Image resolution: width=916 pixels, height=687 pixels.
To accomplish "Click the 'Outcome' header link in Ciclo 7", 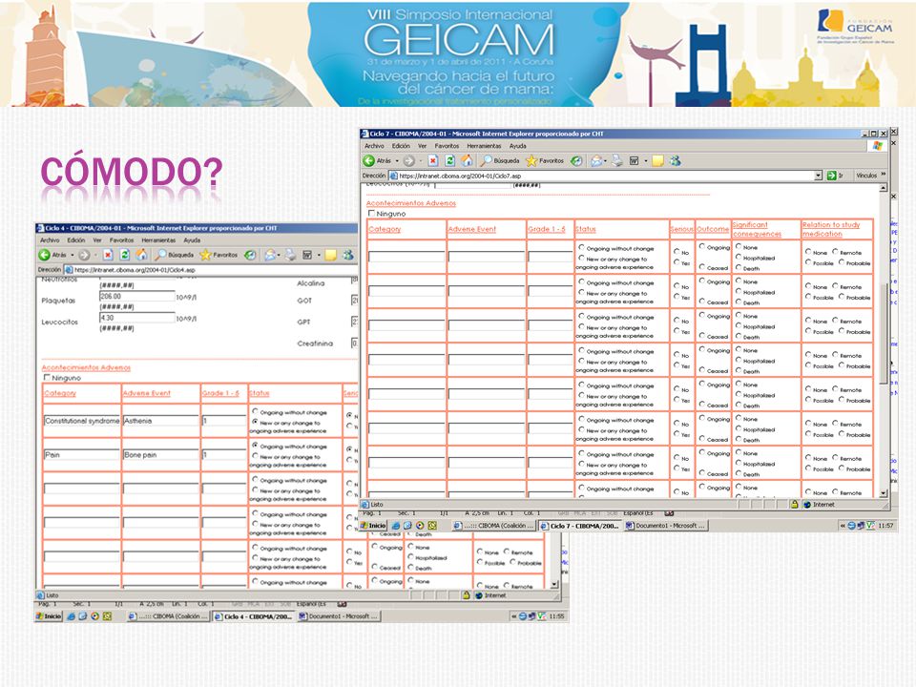I will 713,229.
